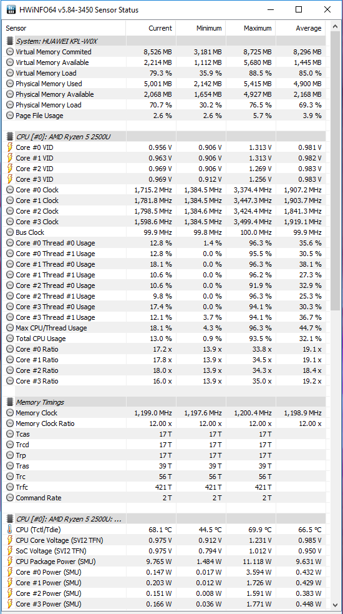The image size is (343, 614).
Task: Select the Physical Memory Load row
Action: click(165, 105)
